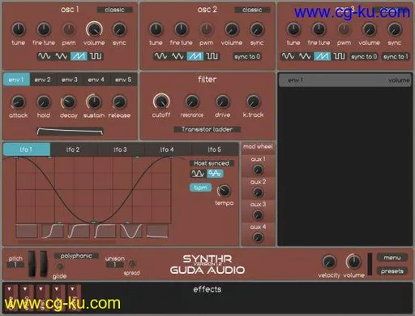The image size is (415, 316).
Task: Click the mod wheel label
Action: pos(258,146)
